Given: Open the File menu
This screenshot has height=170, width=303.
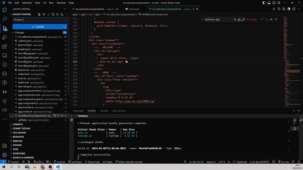Looking at the screenshot, I should point(10,3).
